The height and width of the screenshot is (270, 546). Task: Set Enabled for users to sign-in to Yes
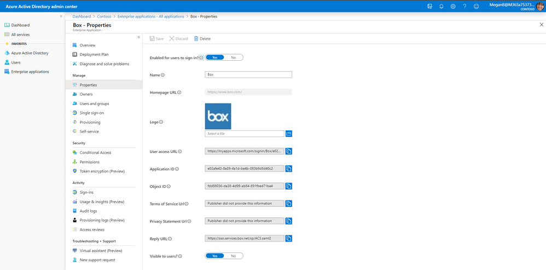point(215,58)
